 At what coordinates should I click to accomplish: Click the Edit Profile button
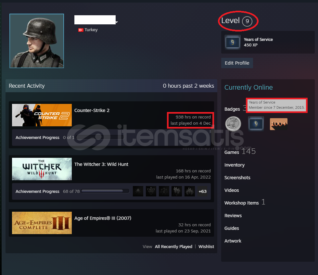pos(237,63)
